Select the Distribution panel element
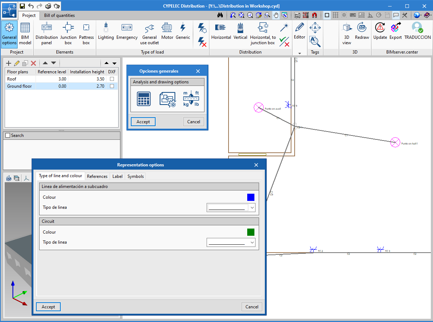The height and width of the screenshot is (322, 433). tap(47, 34)
